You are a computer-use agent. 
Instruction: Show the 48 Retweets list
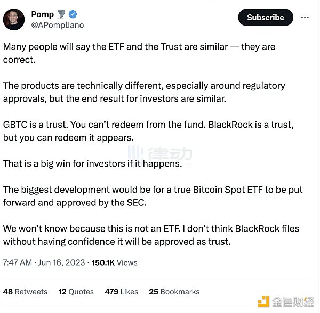coord(25,292)
